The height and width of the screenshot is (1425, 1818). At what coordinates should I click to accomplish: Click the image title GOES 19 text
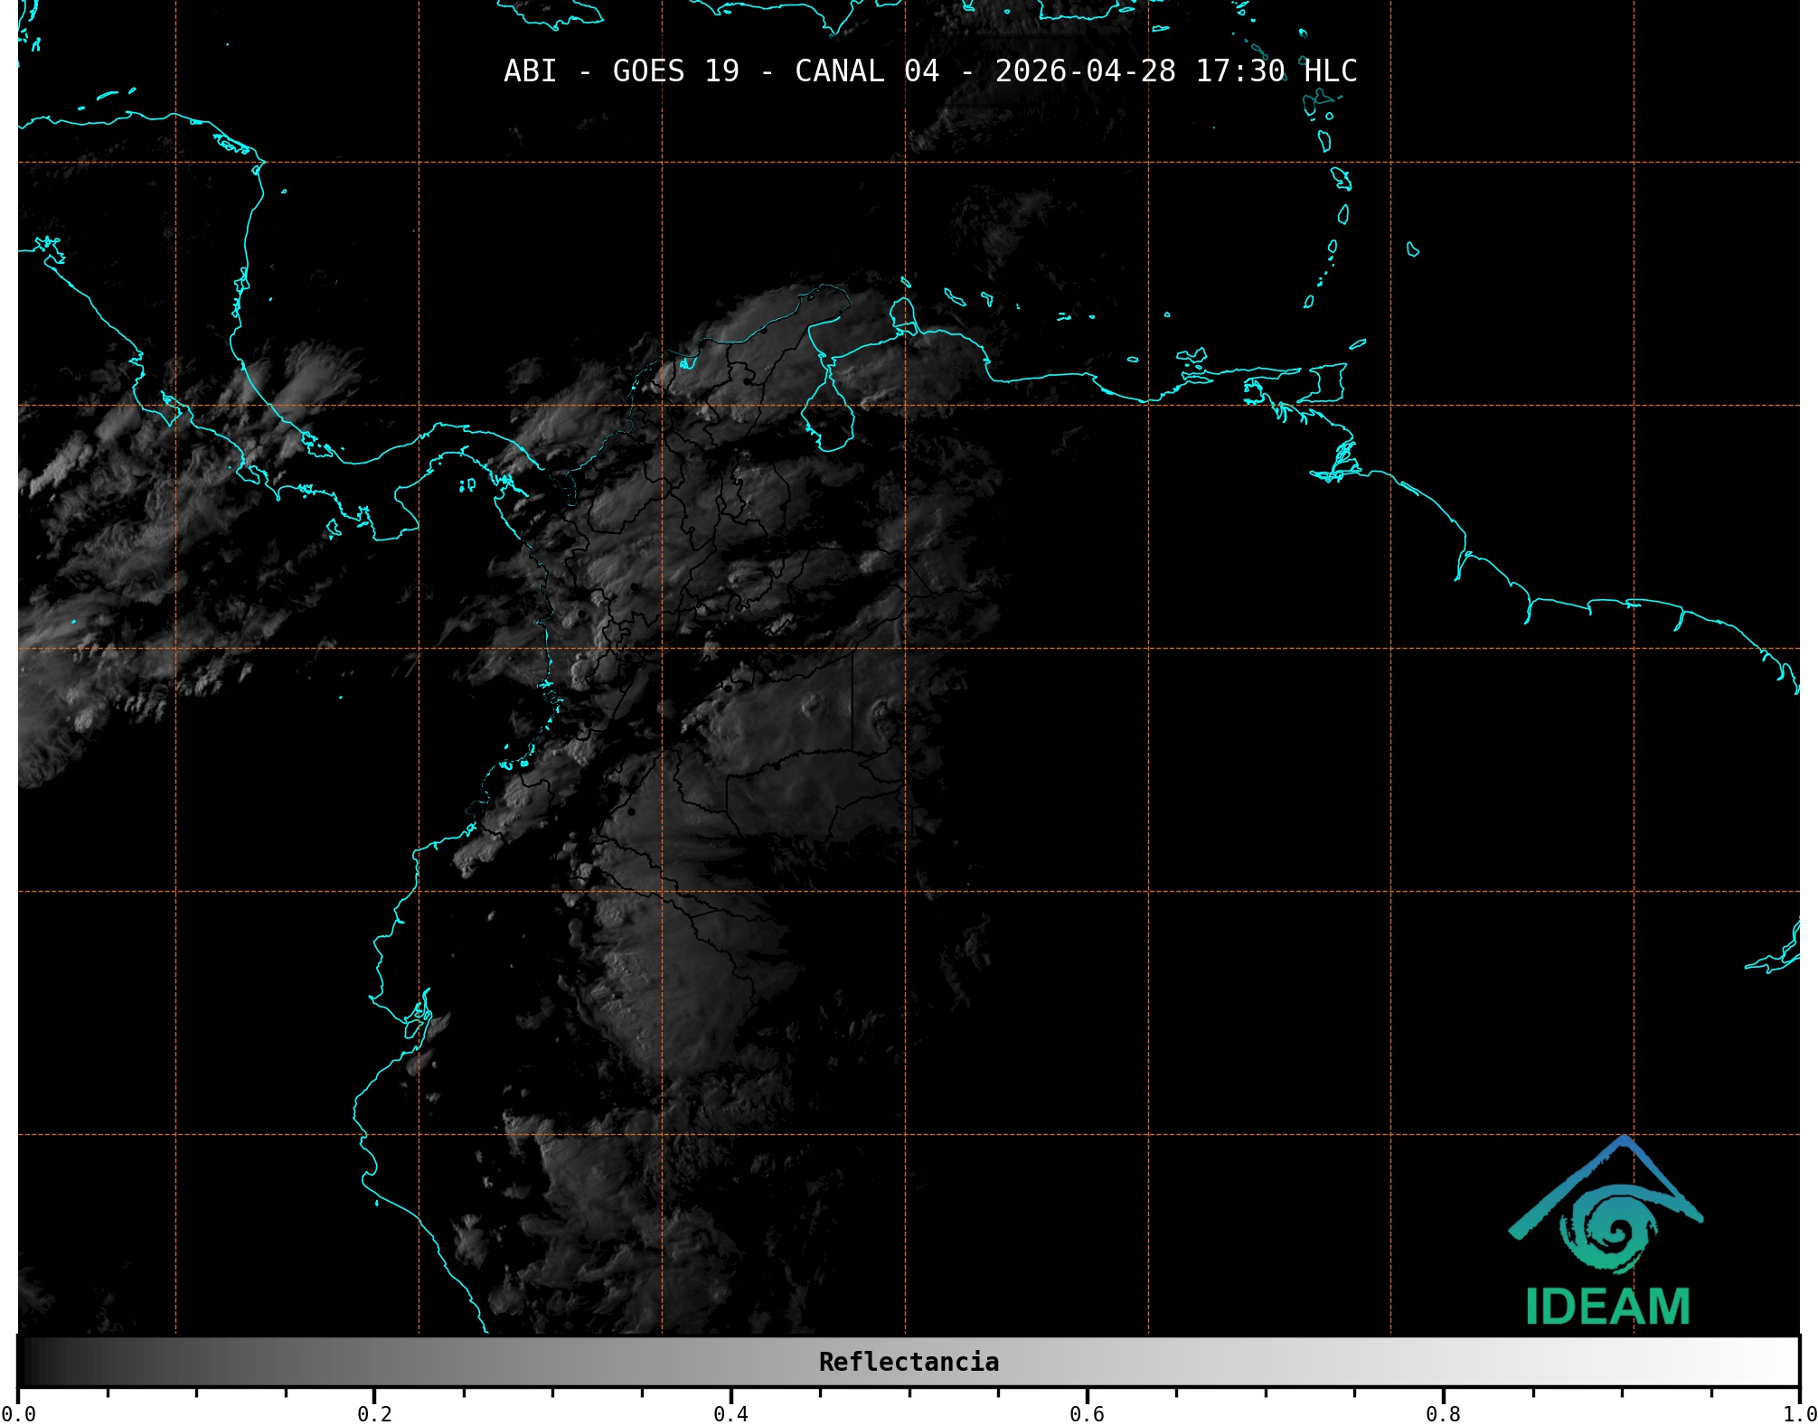[x=675, y=70]
